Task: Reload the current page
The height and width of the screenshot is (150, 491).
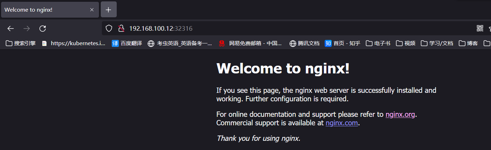Action: [43, 29]
